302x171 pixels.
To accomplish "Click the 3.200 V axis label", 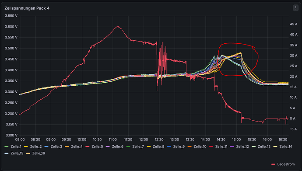I will (11, 113).
